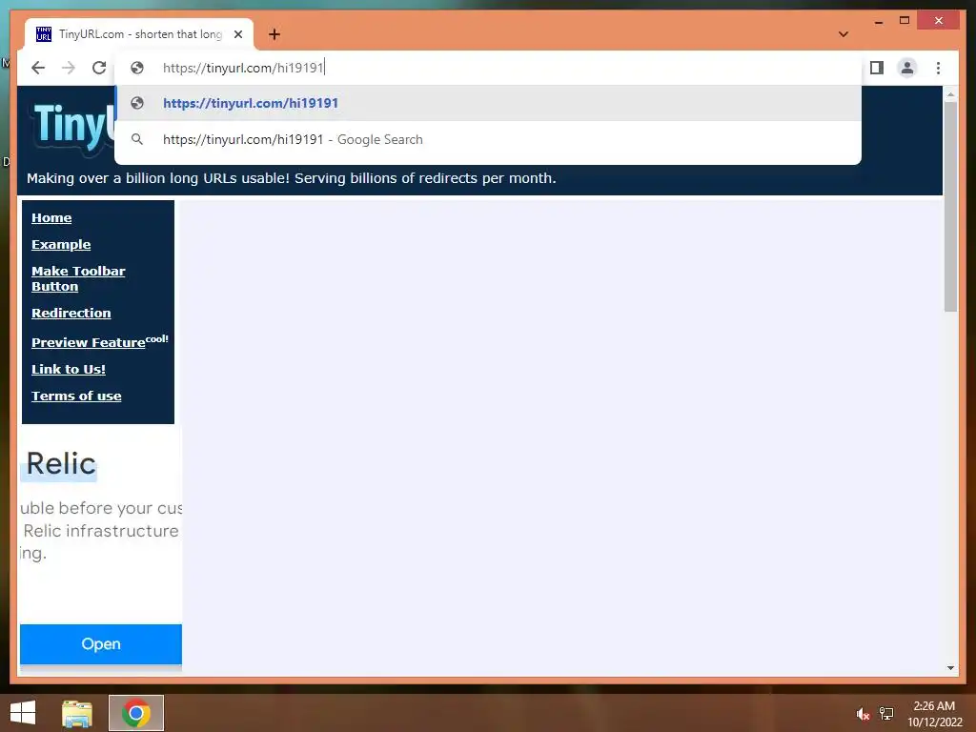Click the Relic ad heading

(61, 464)
